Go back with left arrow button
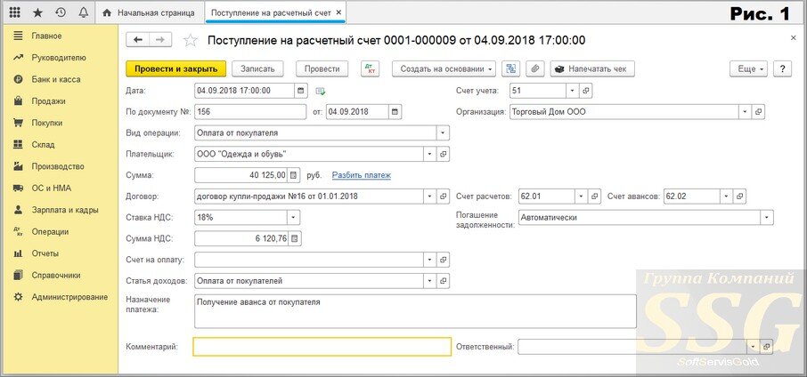807x377 pixels. 137,40
